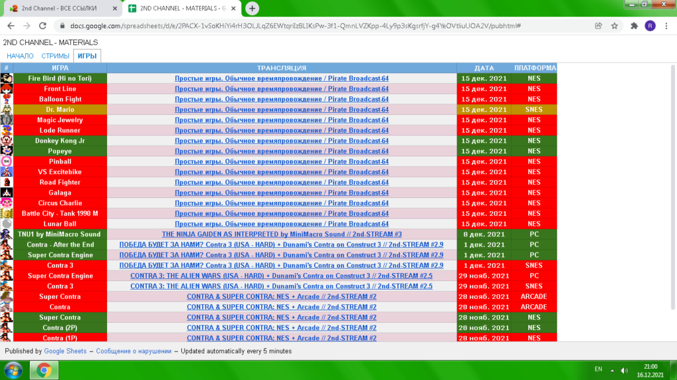
Task: Open site security padlock info
Action: [62, 26]
